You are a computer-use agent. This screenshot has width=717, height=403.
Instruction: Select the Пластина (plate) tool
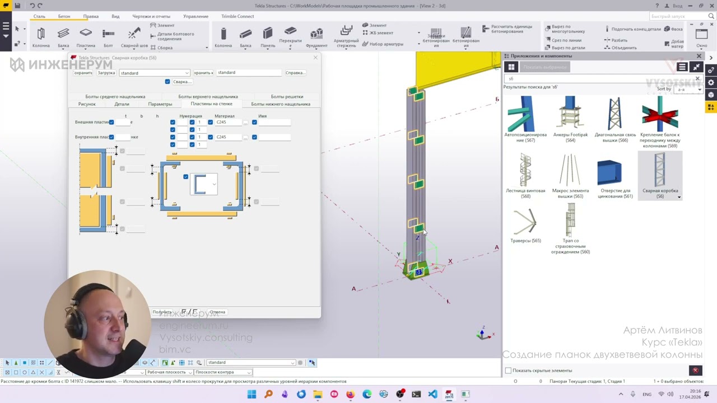[x=86, y=38]
